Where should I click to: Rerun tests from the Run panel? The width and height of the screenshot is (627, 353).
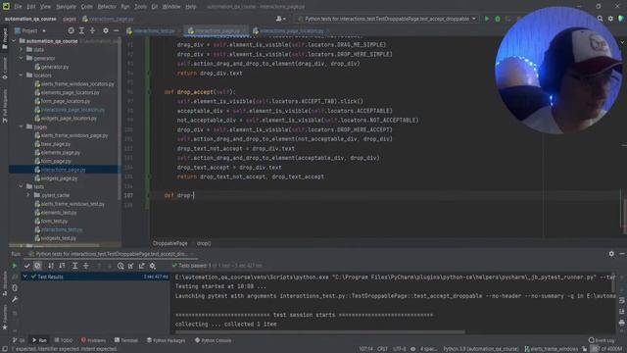(15, 266)
